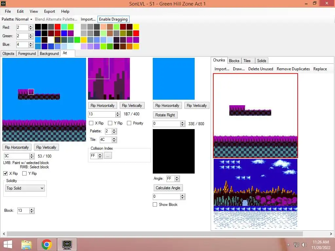Select yellow swatch at end of first row
335x251 pixels.
tap(136, 27)
